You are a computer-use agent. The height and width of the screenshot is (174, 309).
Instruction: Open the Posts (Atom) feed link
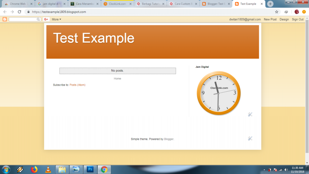[78, 85]
